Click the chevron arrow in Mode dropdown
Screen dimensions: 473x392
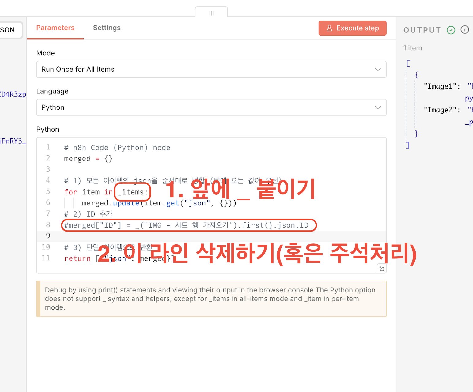pos(378,70)
